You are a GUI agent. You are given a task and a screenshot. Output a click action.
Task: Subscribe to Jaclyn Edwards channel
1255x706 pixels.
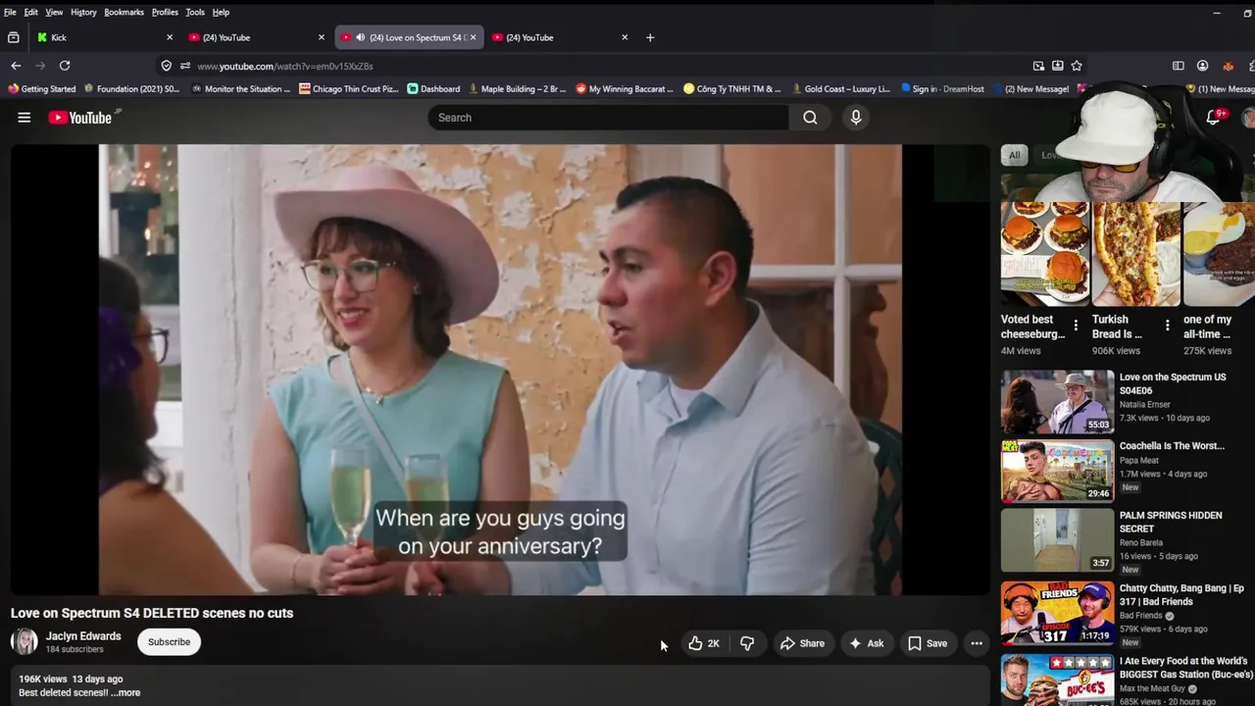pos(169,642)
